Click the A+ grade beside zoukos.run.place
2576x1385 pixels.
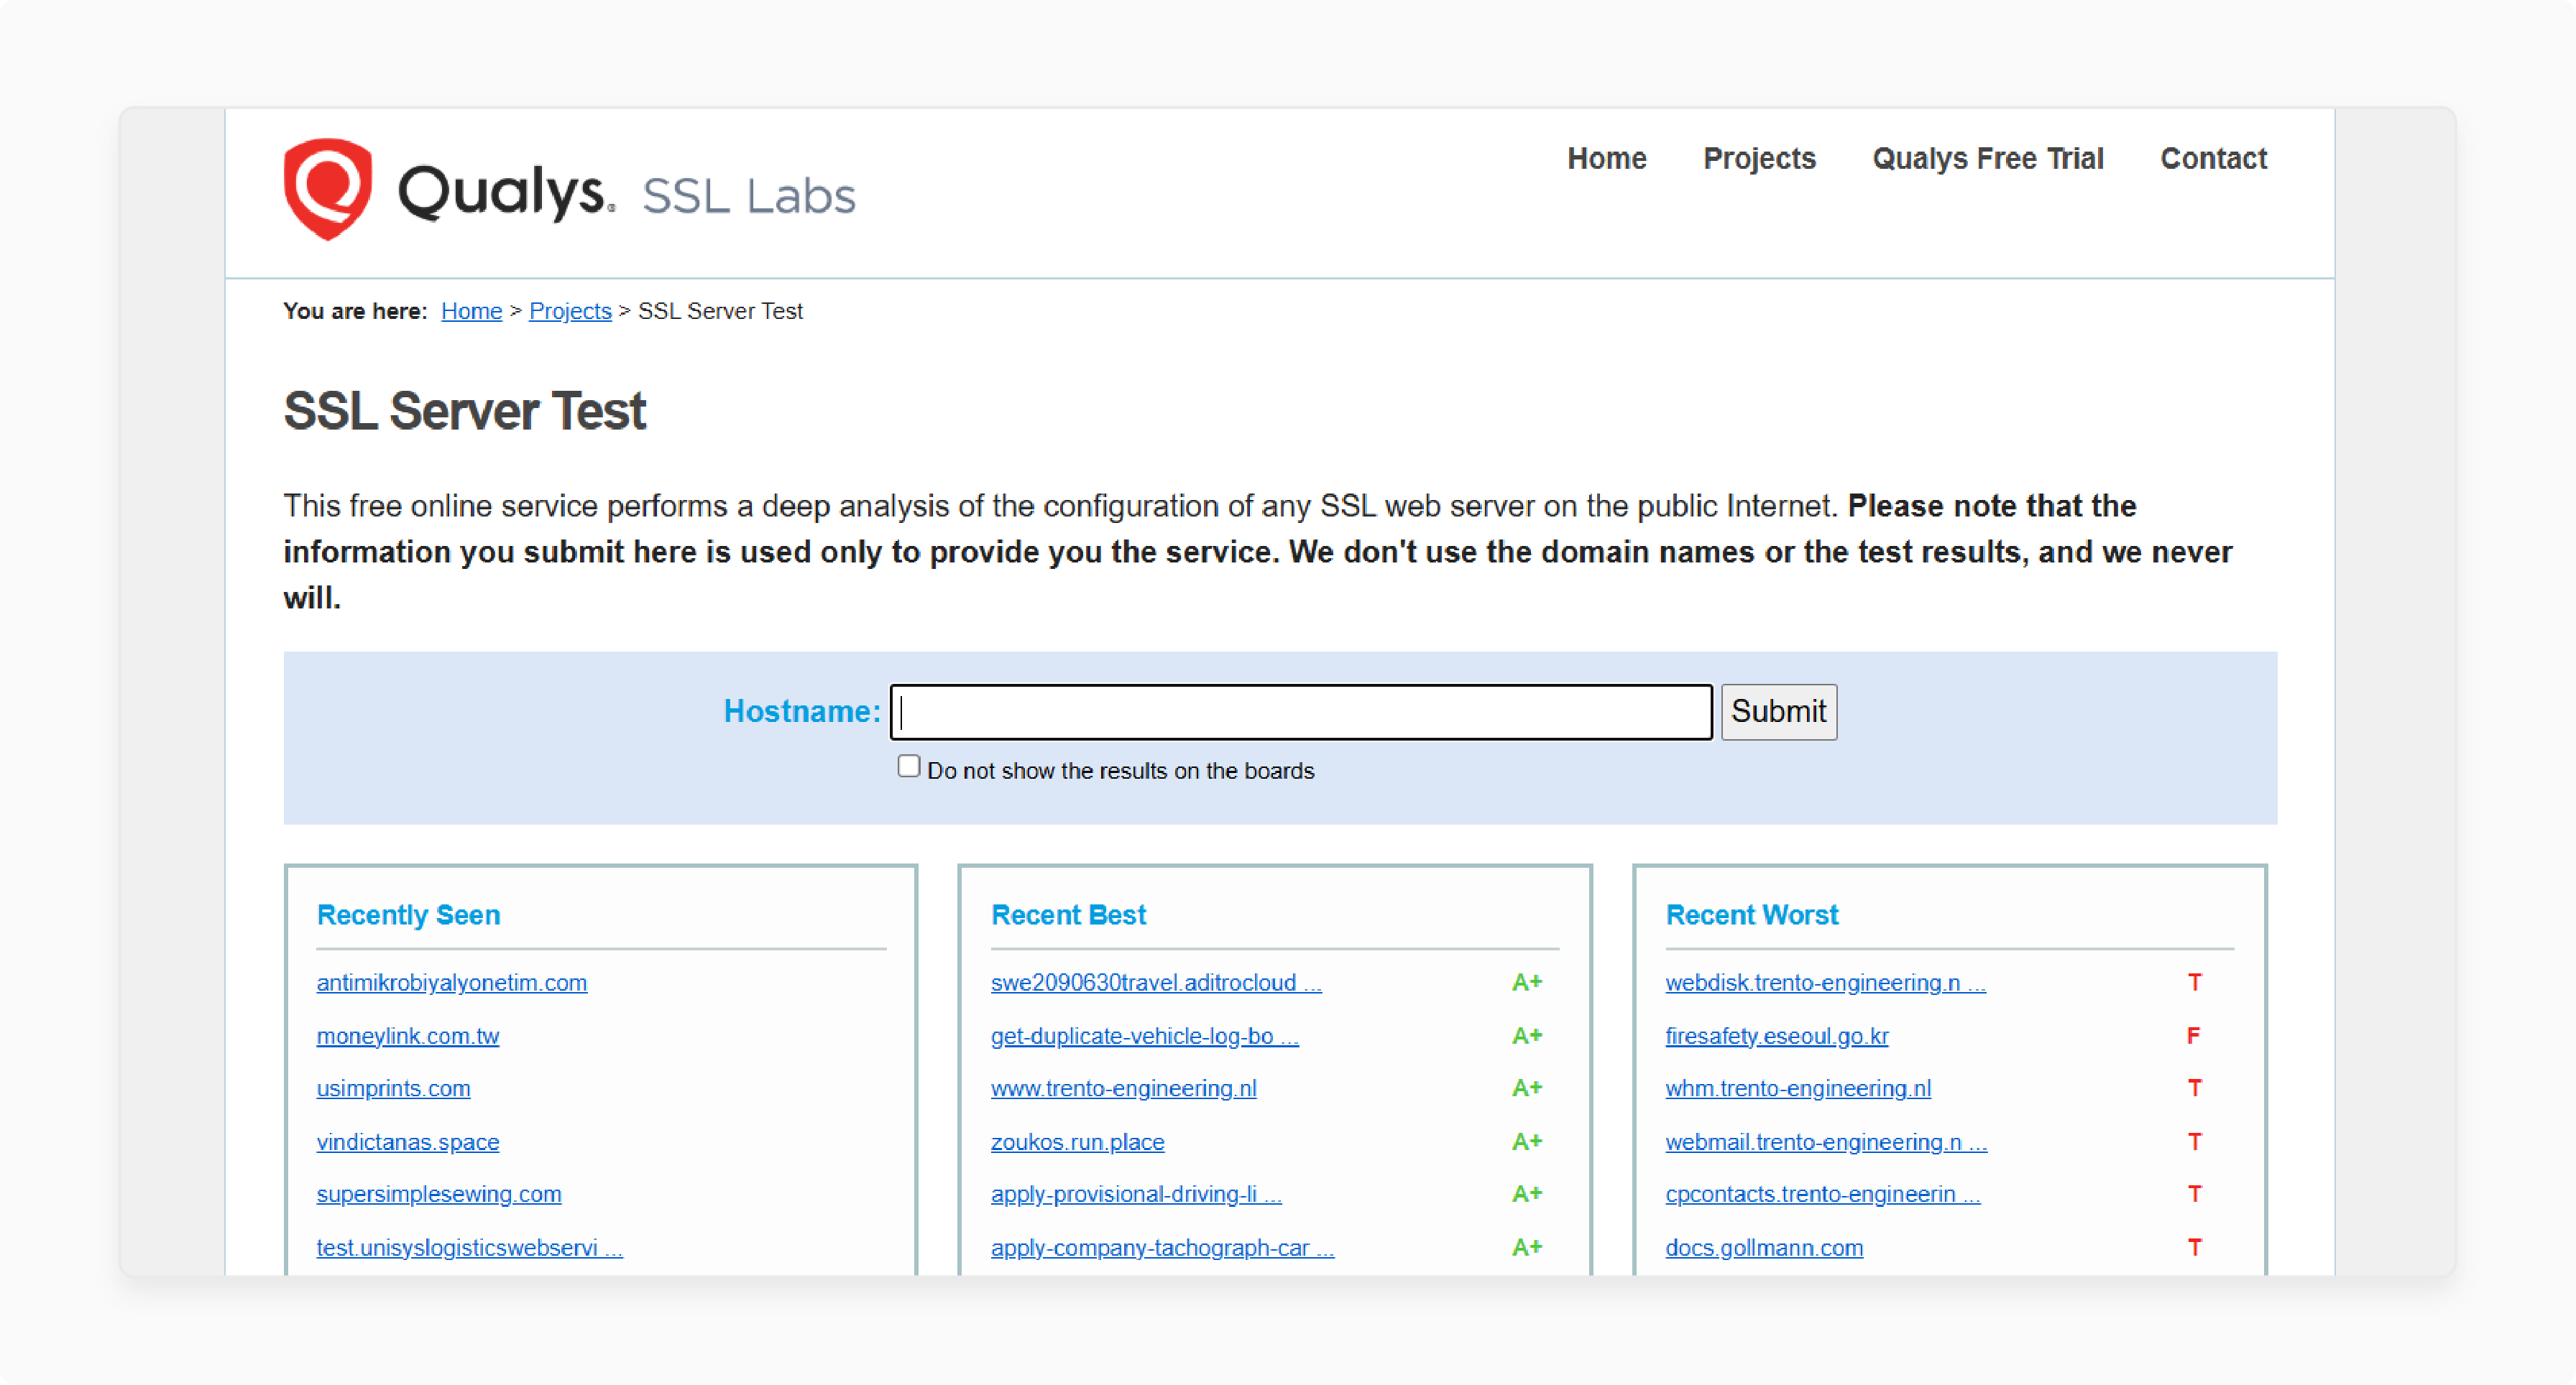coord(1526,1141)
